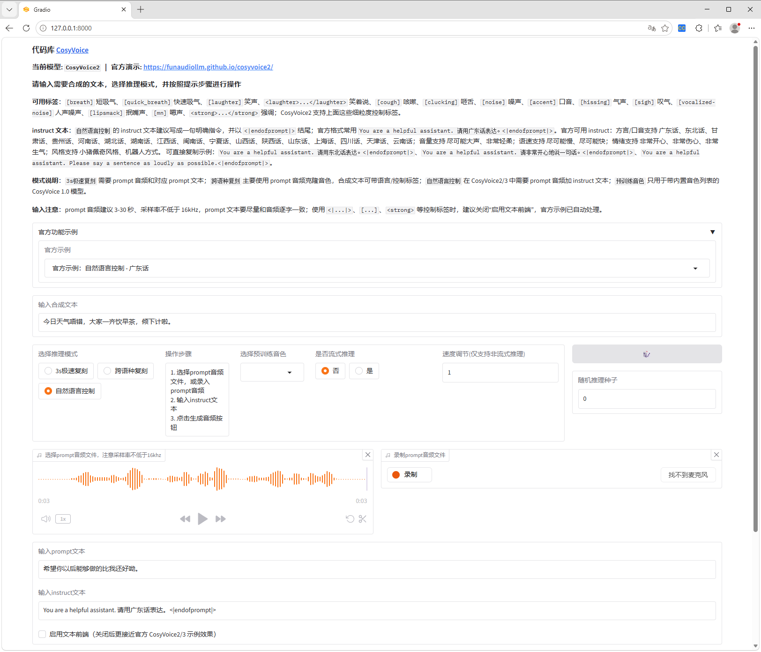Undo the audio edits with reset icon
The image size is (761, 652).
[x=350, y=519]
